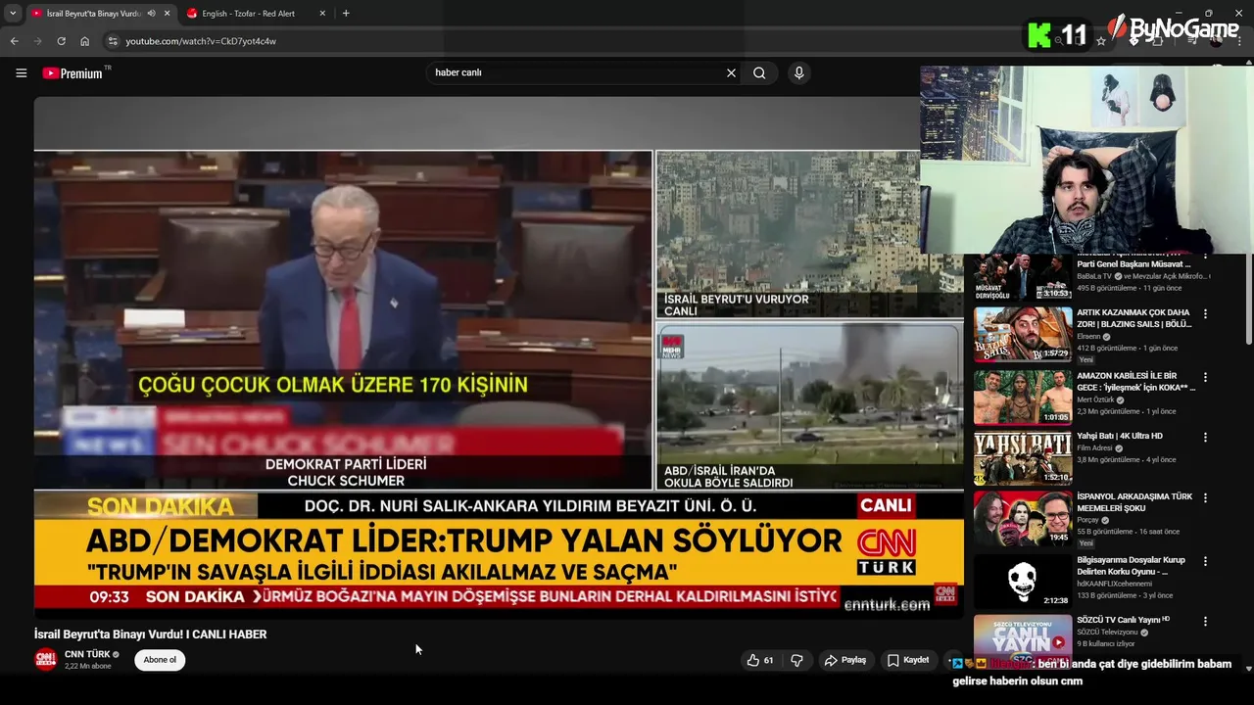This screenshot has height=705, width=1254.
Task: Open Blazing Sails video thumbnail
Action: [x=1023, y=334]
